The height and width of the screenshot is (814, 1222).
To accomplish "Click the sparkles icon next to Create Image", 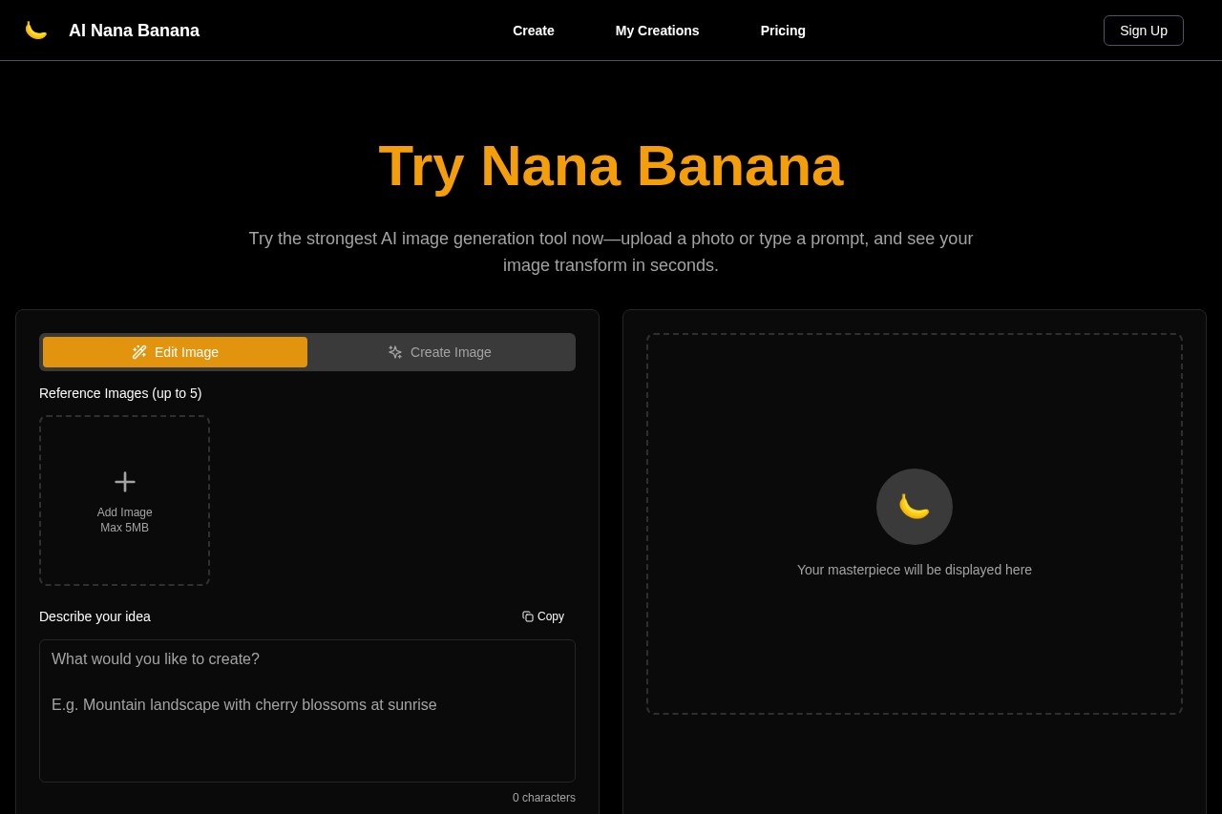I will pyautogui.click(x=395, y=352).
